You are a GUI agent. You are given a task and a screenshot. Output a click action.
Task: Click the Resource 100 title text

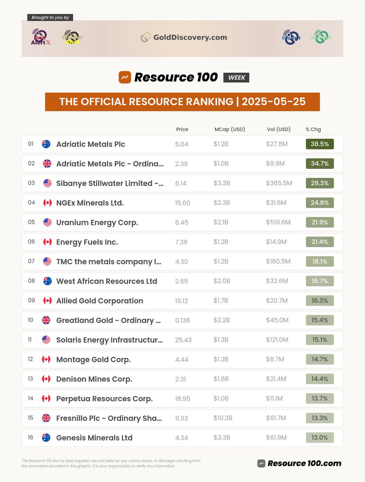pyautogui.click(x=176, y=77)
